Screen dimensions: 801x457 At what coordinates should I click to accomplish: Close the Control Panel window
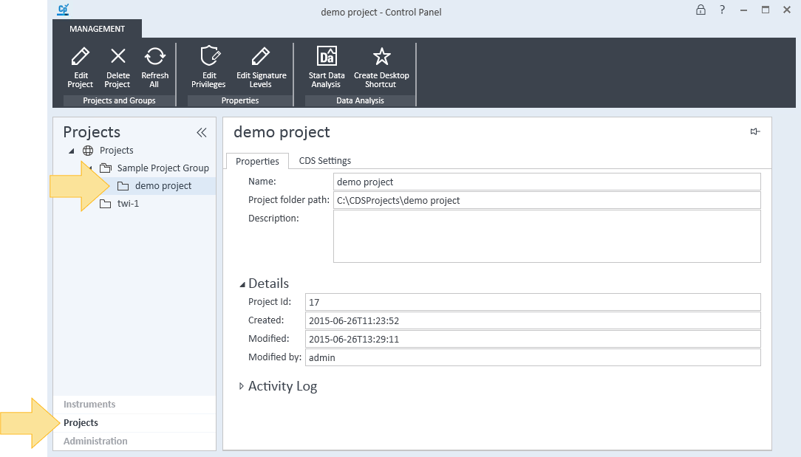(787, 10)
